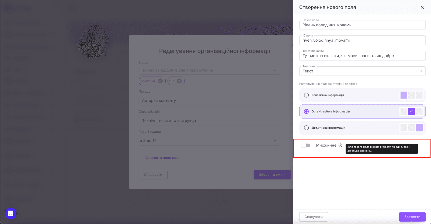The image size is (431, 224).
Task: Open the Робочі години dropdown
Action: (x=209, y=141)
